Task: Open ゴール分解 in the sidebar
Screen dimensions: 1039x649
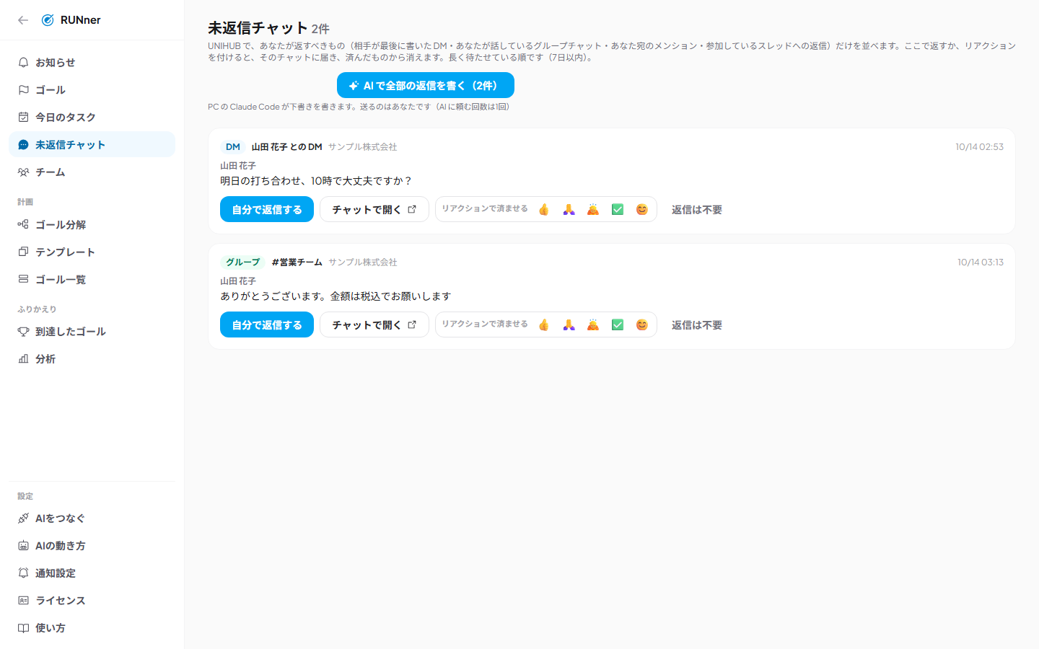Action: pyautogui.click(x=92, y=224)
